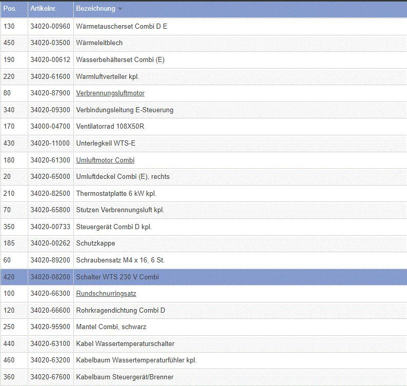Follow the Rundschnurringsatz link
The height and width of the screenshot is (386, 407).
pyautogui.click(x=106, y=294)
